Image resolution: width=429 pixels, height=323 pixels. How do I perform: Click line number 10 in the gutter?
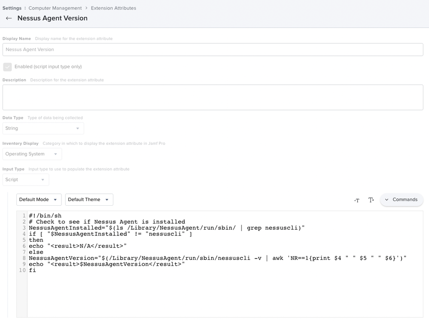(x=22, y=270)
